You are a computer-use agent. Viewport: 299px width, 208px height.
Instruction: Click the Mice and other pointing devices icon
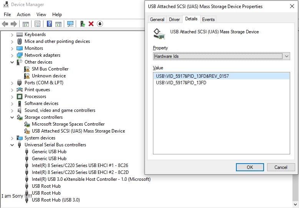coord(20,41)
